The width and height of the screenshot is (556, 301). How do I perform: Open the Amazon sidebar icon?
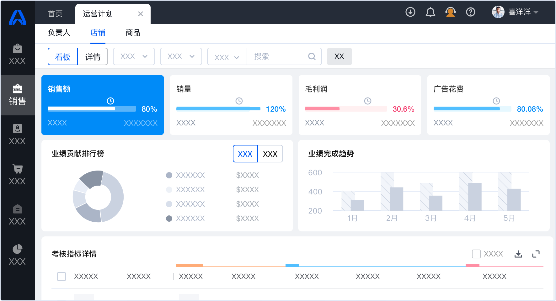coord(18,129)
